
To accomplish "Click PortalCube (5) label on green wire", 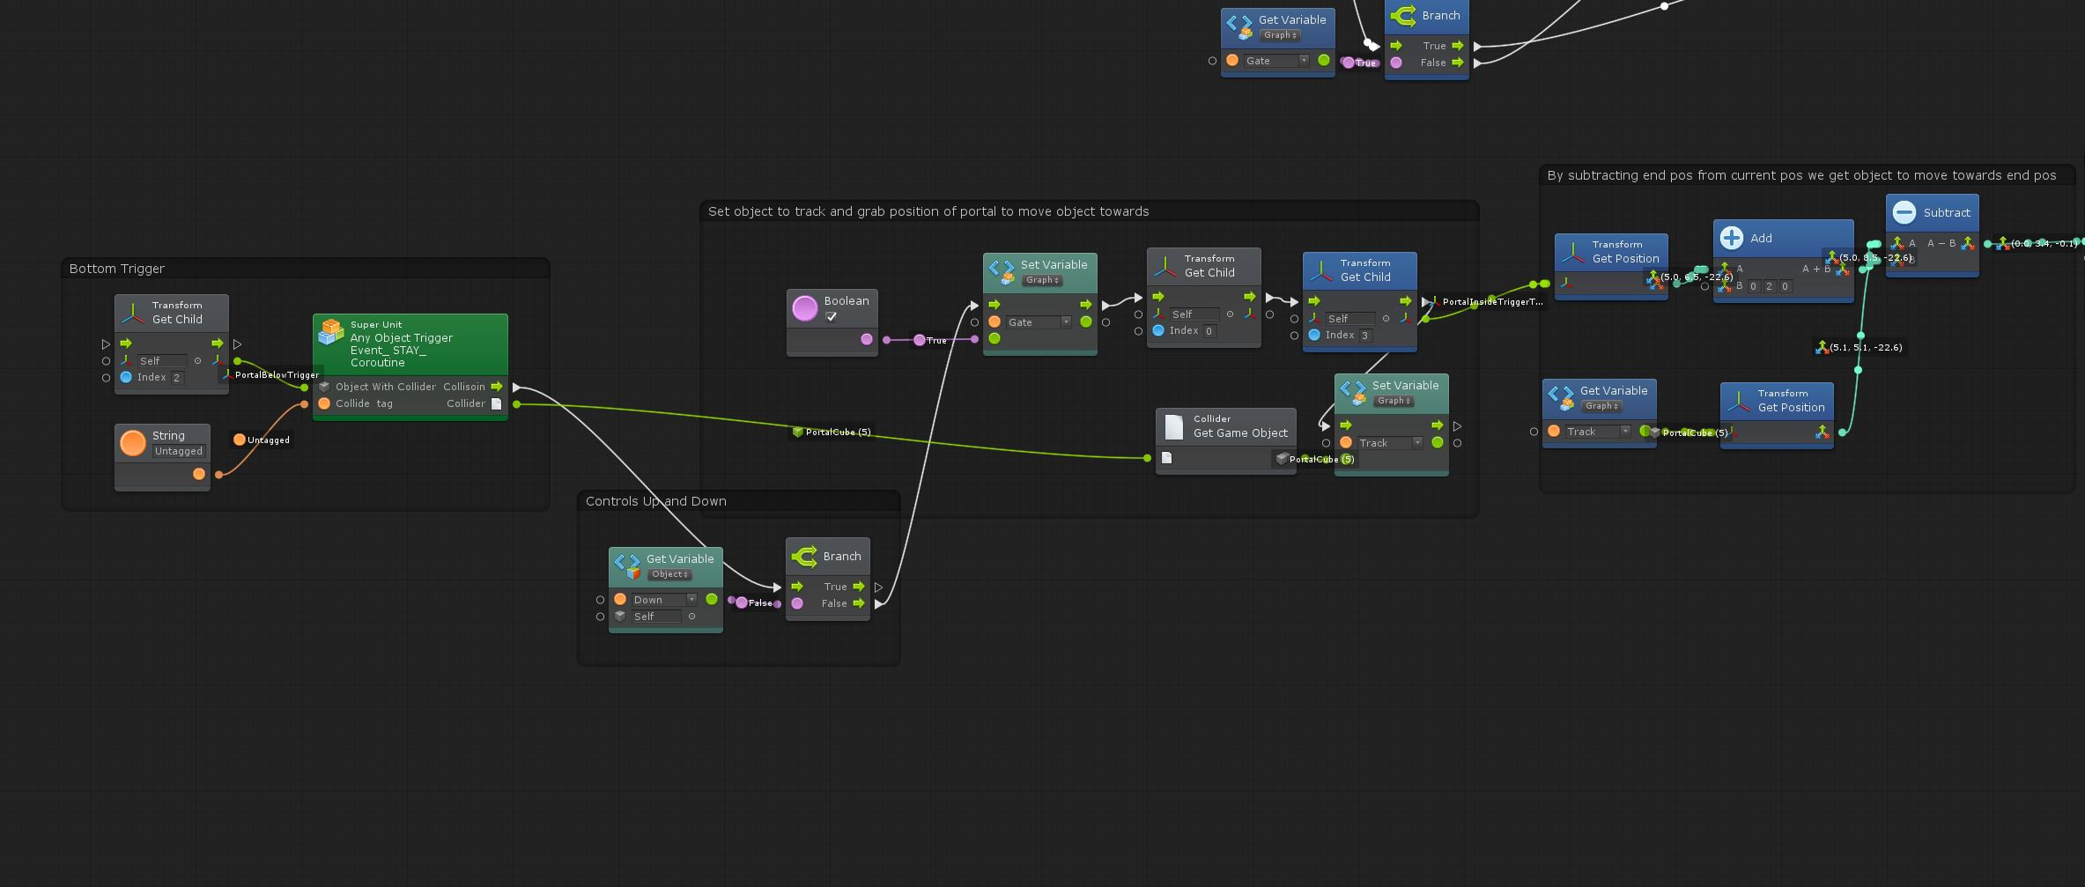I will pos(832,432).
